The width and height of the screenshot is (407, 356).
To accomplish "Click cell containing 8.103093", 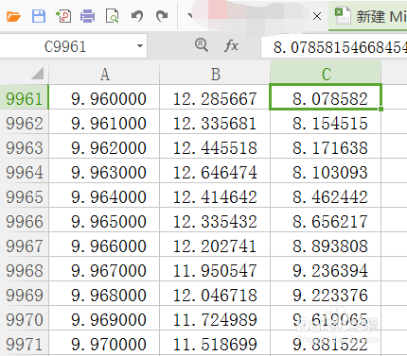I will click(326, 172).
